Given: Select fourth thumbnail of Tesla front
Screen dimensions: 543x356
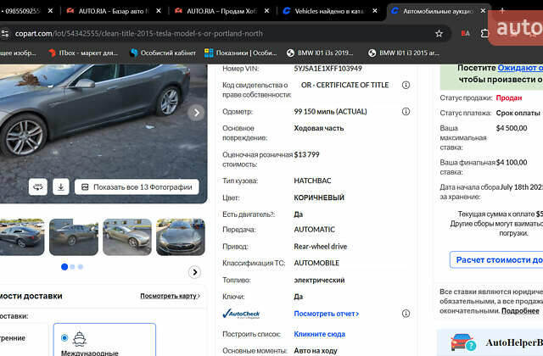Looking at the screenshot, I should (x=181, y=237).
